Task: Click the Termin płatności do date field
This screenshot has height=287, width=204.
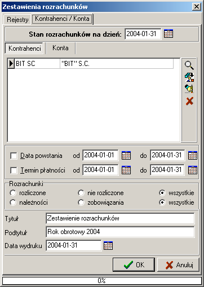Action: (167, 170)
